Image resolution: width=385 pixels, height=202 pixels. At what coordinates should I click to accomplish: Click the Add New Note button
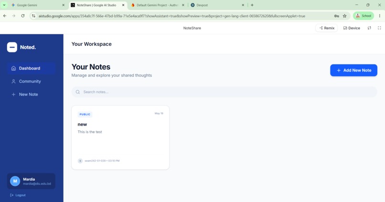coord(353,71)
